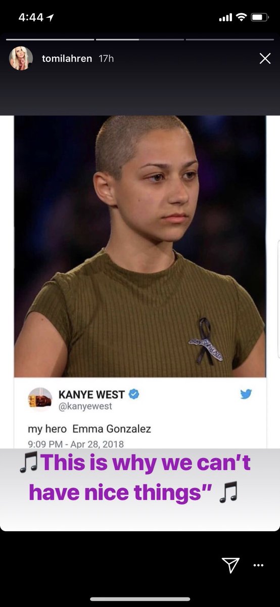Jump to first story progress segment
280x607 pixels.
(x=50, y=39)
